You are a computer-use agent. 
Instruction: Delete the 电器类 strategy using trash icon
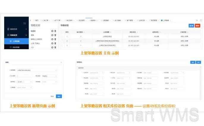[55, 31]
